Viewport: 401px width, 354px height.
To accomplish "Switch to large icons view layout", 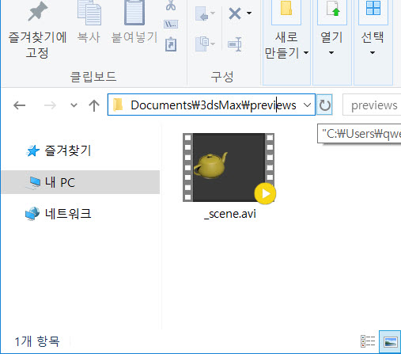I will tap(391, 341).
